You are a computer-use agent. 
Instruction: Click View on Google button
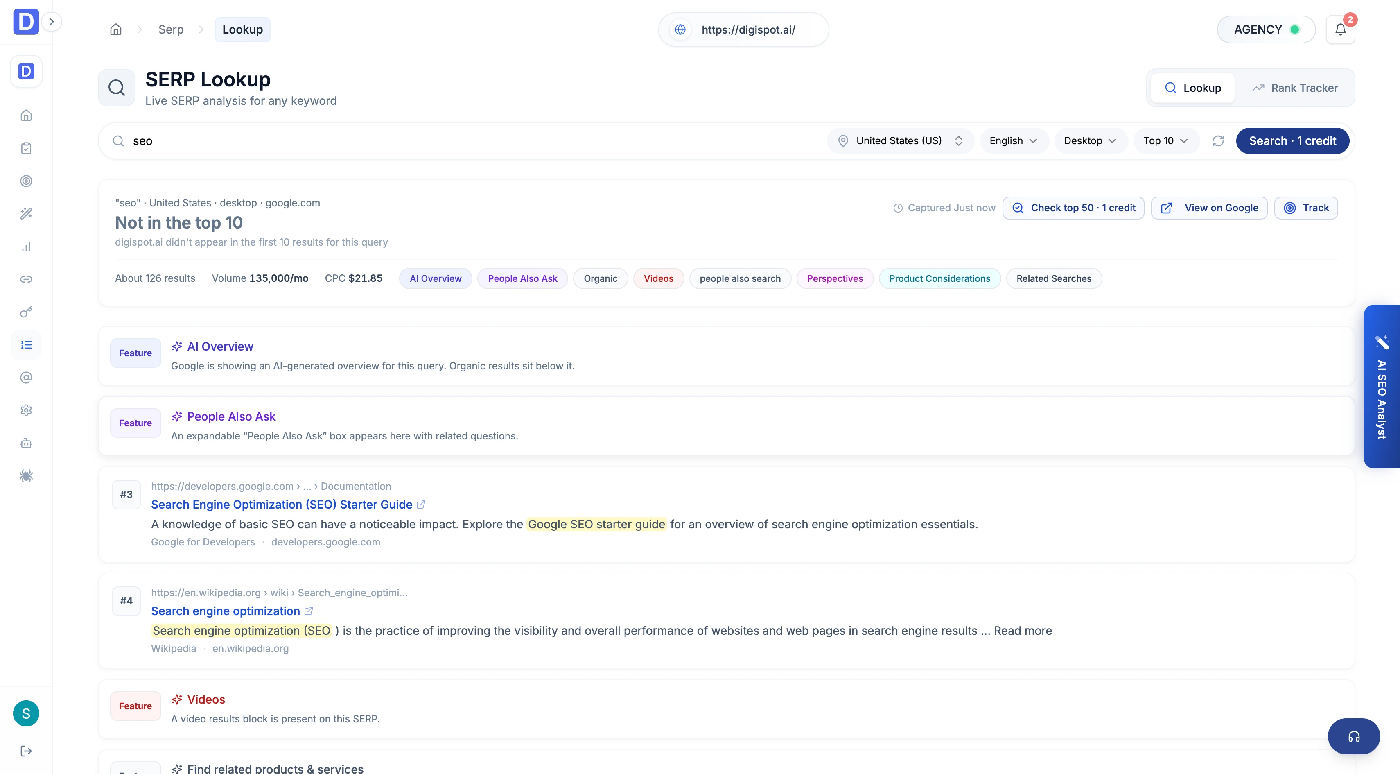(x=1209, y=208)
